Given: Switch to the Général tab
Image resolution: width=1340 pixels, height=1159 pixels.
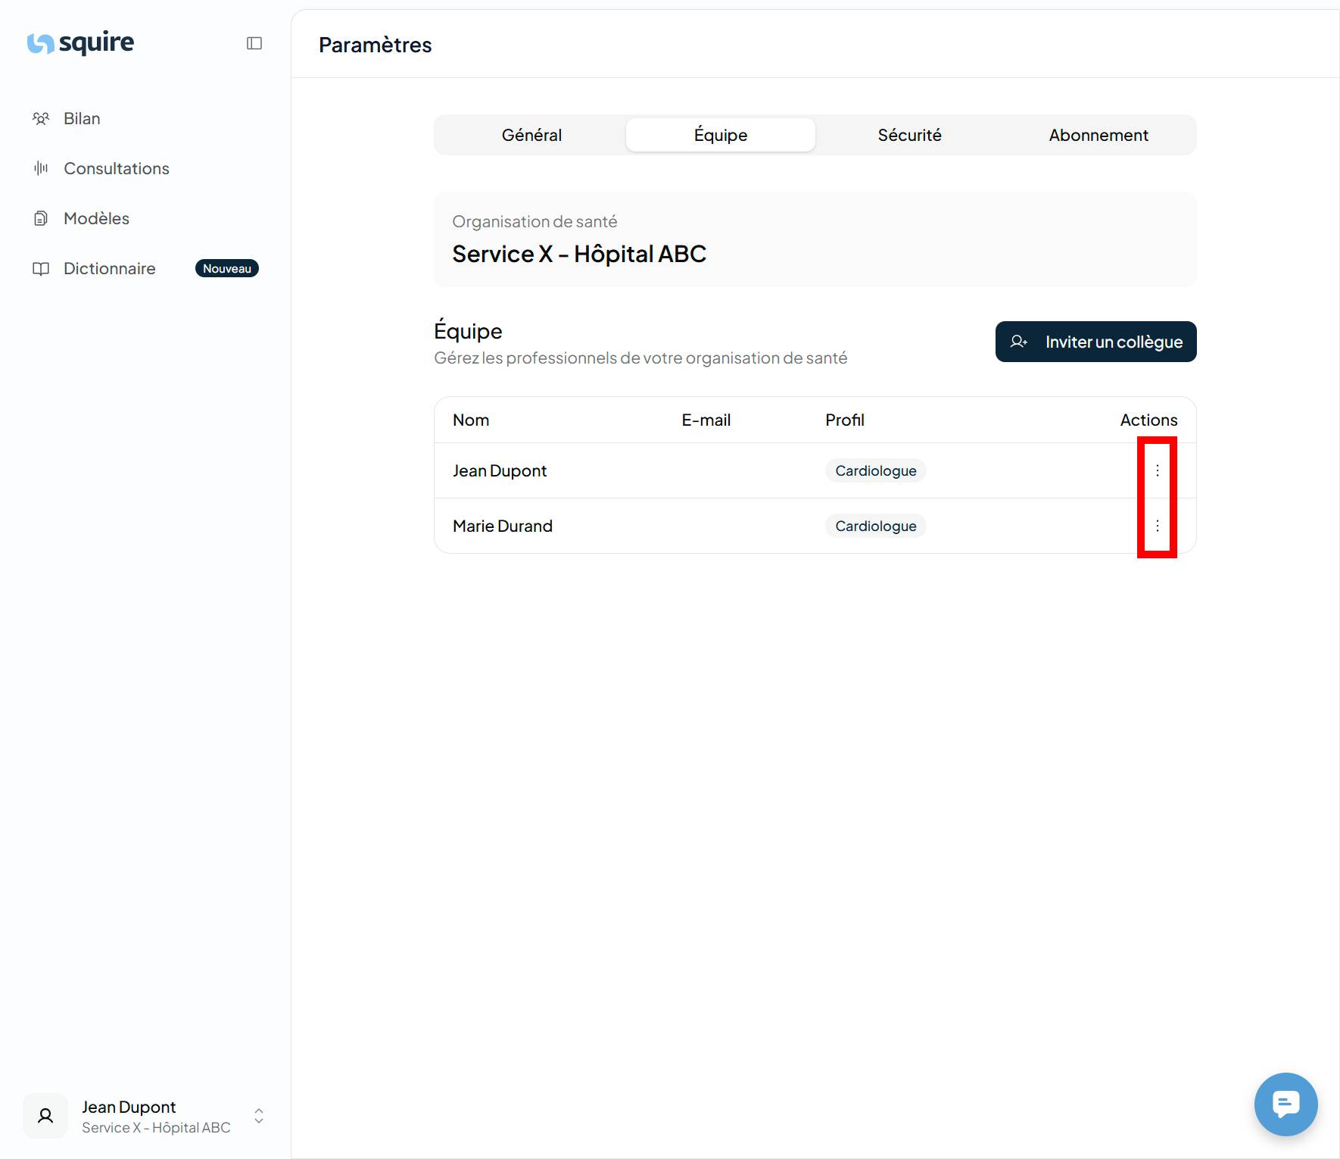Looking at the screenshot, I should tap(531, 135).
